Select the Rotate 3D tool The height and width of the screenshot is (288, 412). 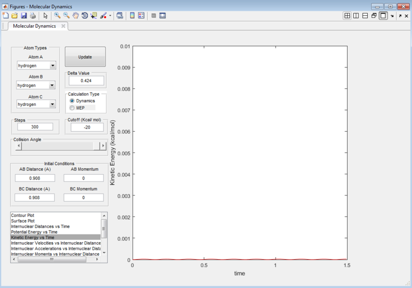tap(84, 15)
